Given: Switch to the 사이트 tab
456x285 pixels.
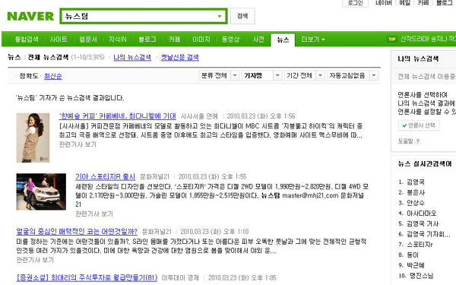Looking at the screenshot, I should click(x=59, y=40).
